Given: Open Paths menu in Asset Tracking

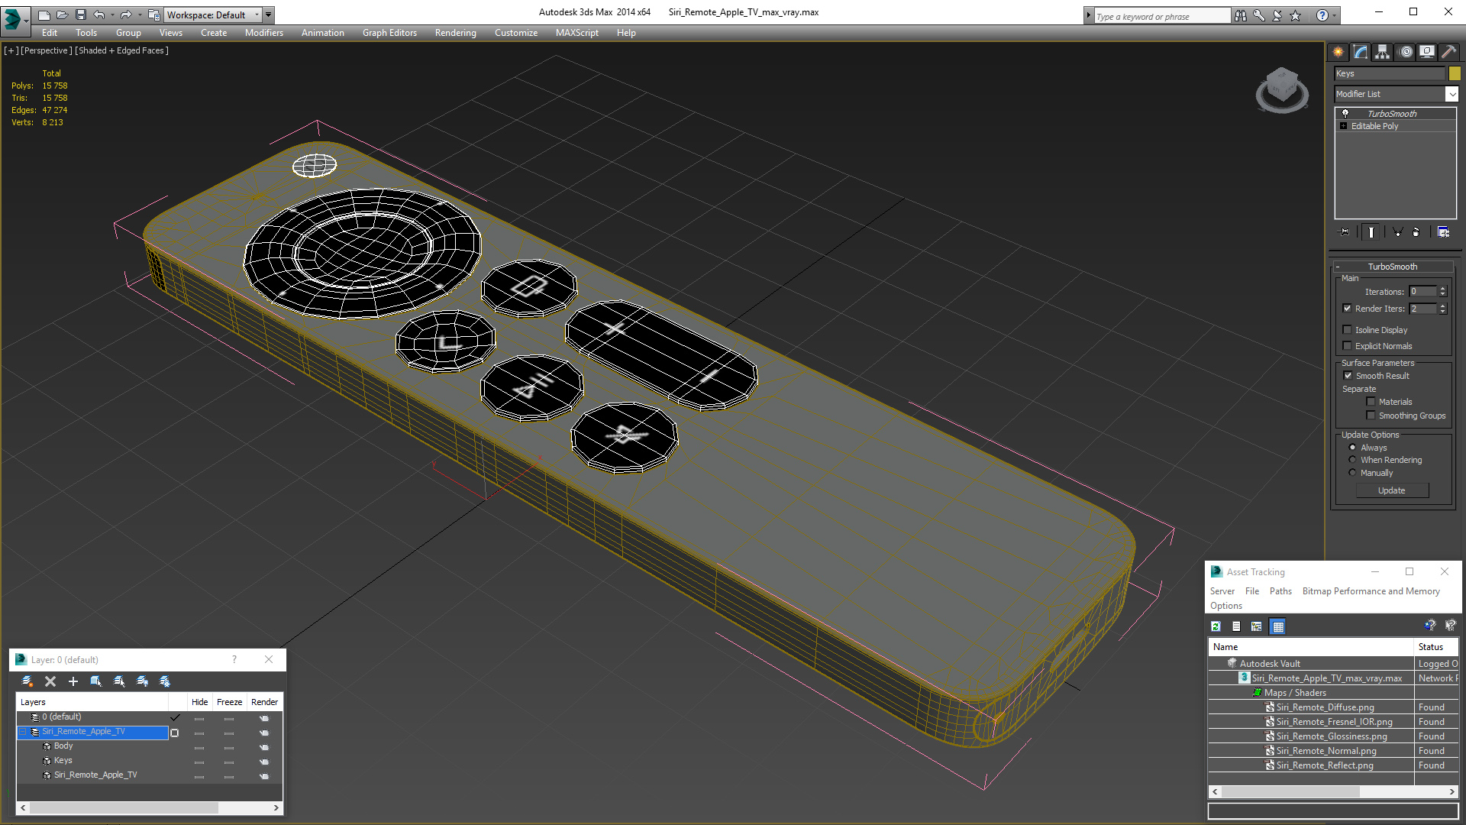Looking at the screenshot, I should [x=1280, y=591].
